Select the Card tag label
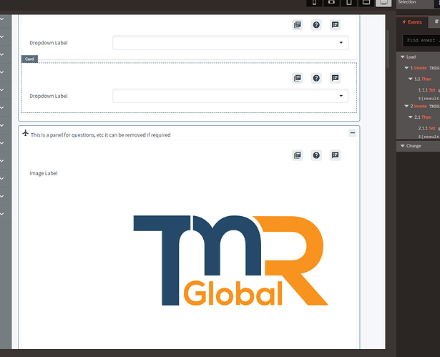This screenshot has width=440, height=357. pyautogui.click(x=29, y=59)
